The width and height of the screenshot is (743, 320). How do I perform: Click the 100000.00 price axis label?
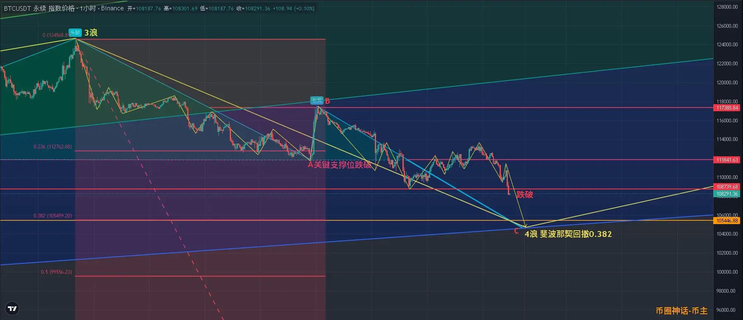click(727, 272)
